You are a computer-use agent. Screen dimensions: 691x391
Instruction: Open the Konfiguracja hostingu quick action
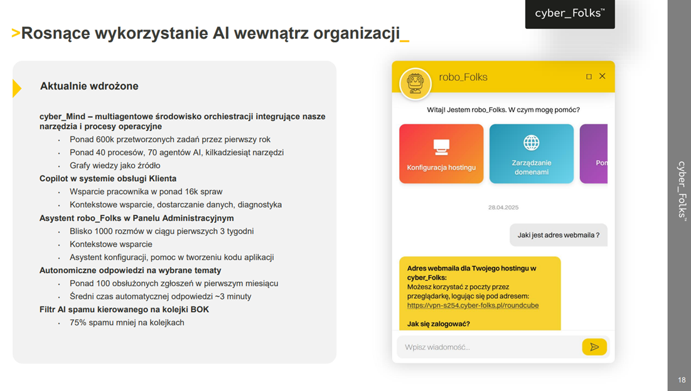441,153
